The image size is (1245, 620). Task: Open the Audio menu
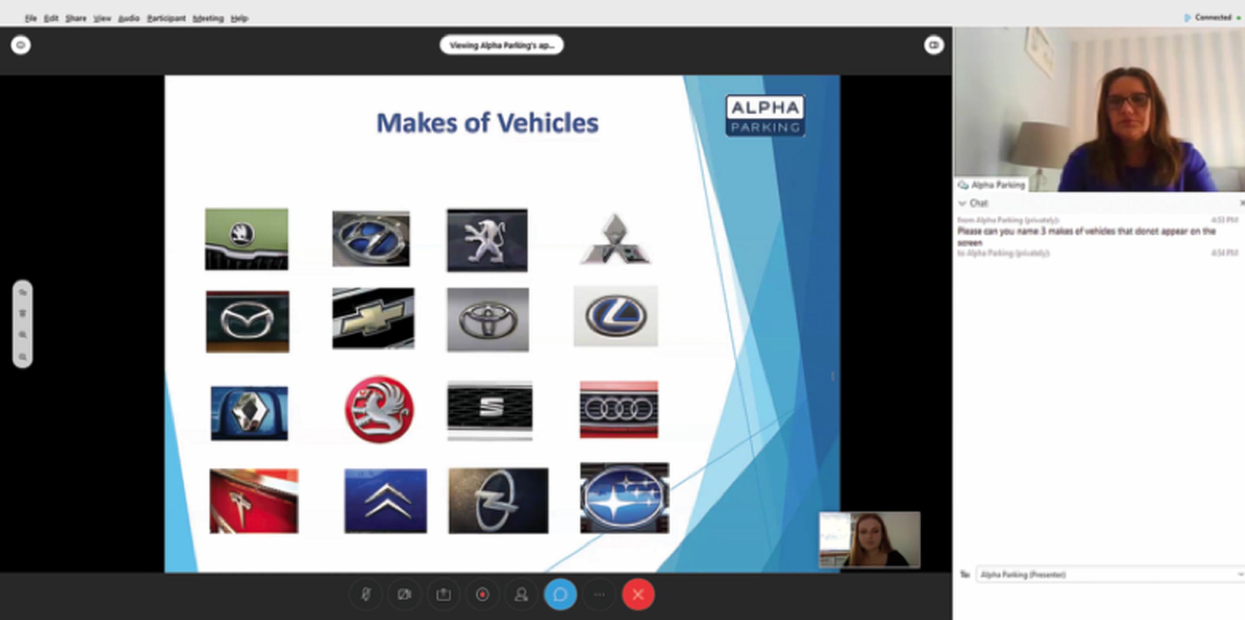tap(129, 18)
